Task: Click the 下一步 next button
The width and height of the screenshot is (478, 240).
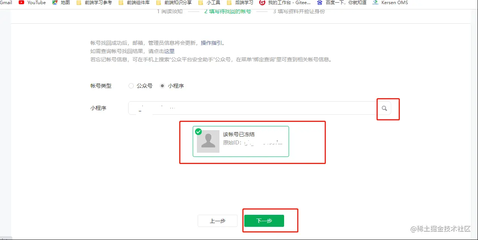Action: 264,221
